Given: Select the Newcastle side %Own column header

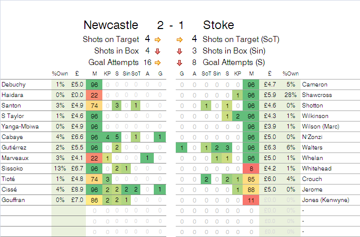Looking at the screenshot, I should pos(59,74).
